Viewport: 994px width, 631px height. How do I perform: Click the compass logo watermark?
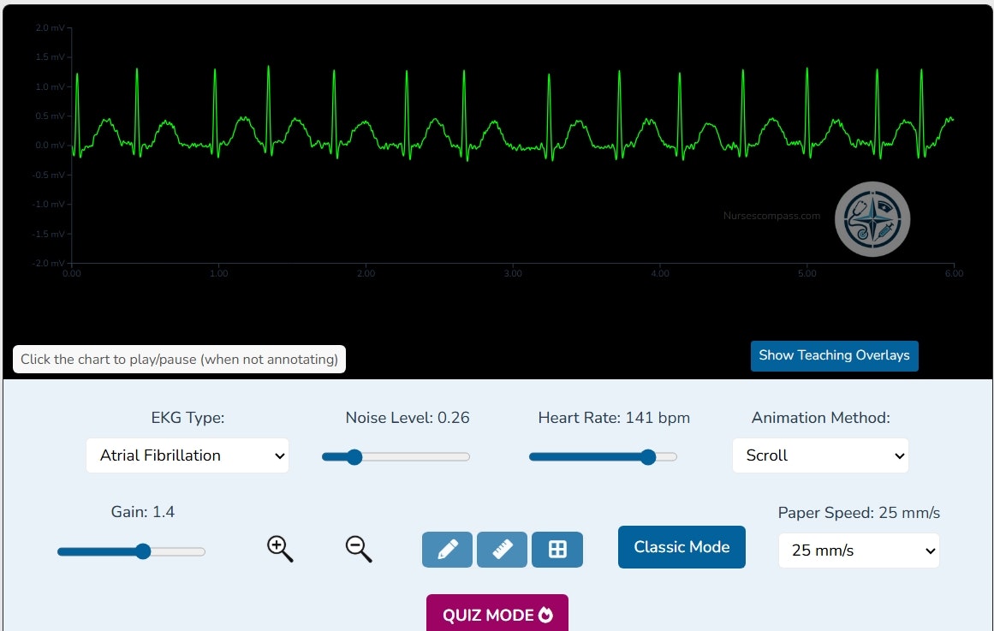pyautogui.click(x=872, y=219)
